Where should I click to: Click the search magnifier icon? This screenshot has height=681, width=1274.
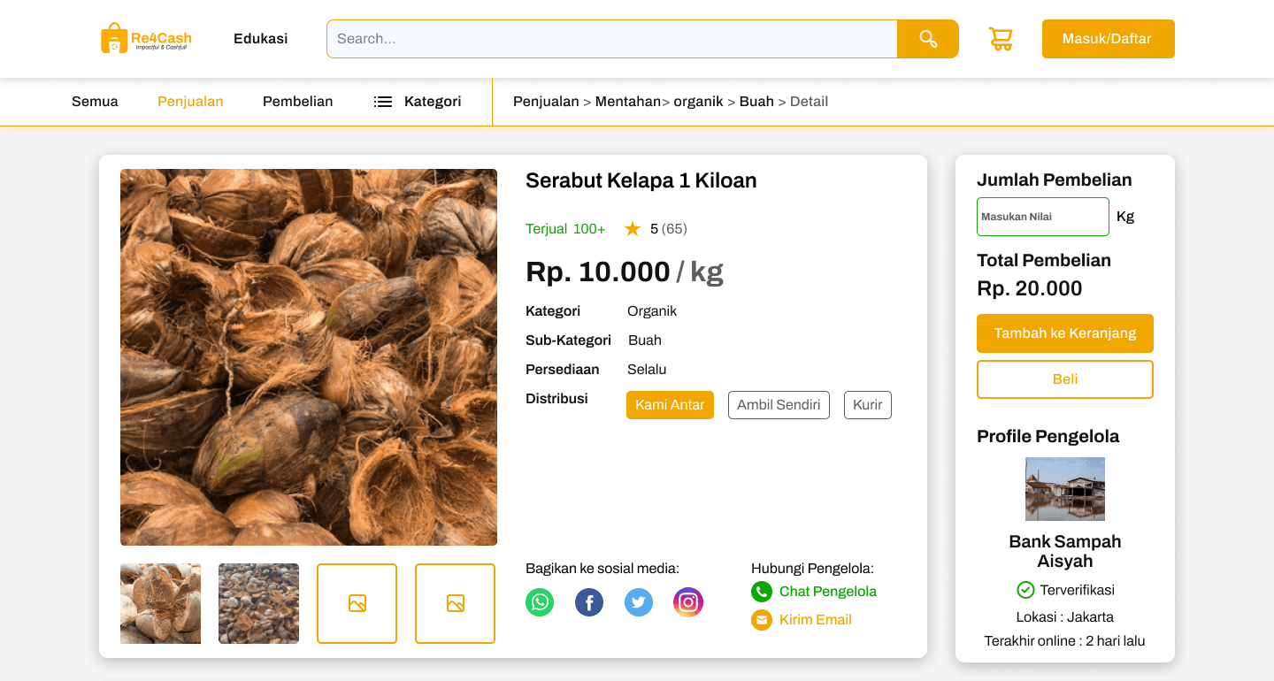[x=927, y=38]
